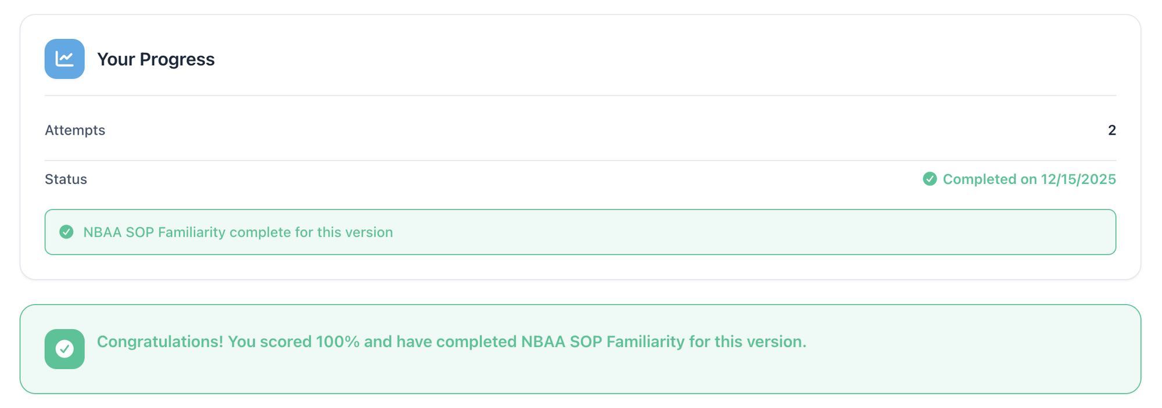Click the word "Progress" in the card title
The width and height of the screenshot is (1162, 408).
177,59
